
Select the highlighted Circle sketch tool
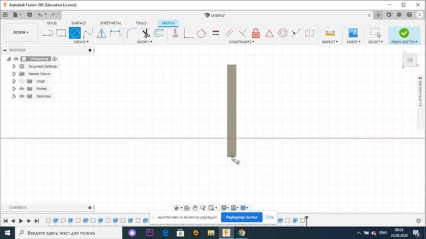75,33
